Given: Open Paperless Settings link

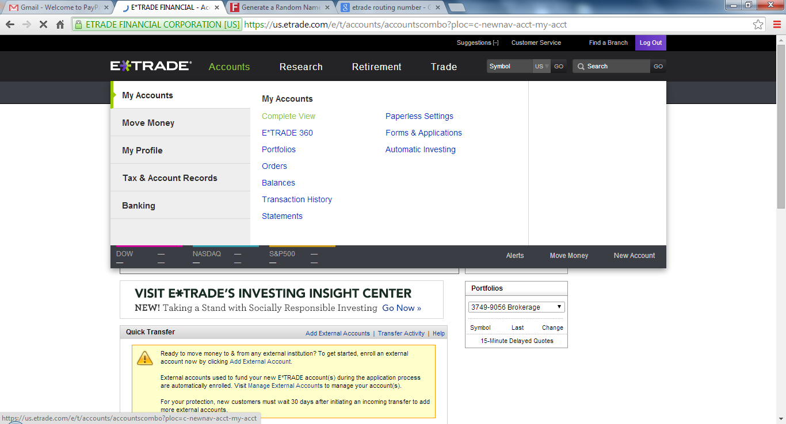Looking at the screenshot, I should [x=419, y=116].
